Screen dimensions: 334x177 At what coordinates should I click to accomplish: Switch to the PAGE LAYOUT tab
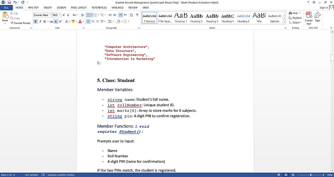tap(79, 8)
